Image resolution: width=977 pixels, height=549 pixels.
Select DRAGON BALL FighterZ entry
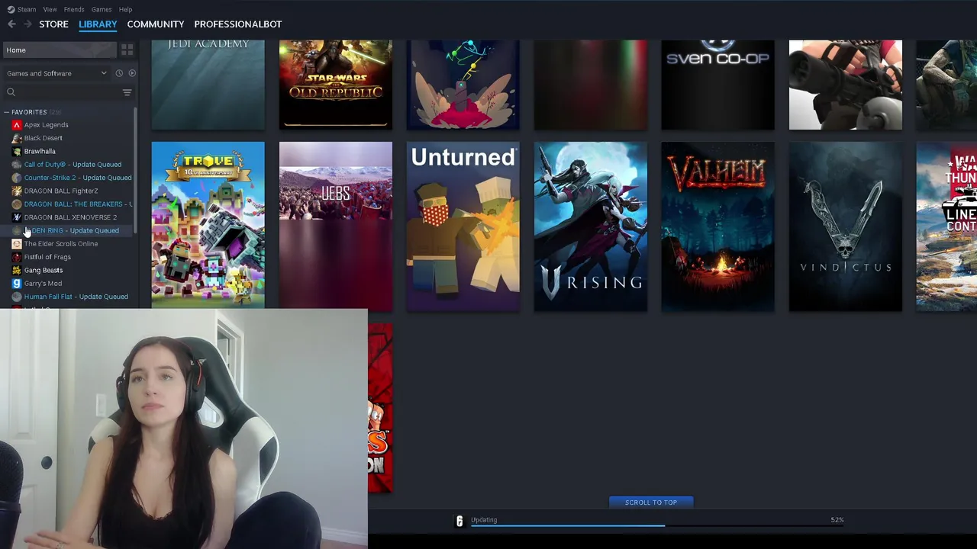[61, 191]
